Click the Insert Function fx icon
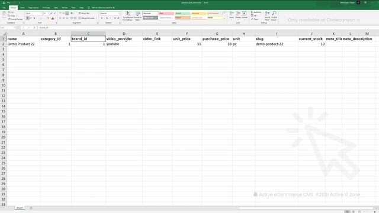 tap(34, 28)
